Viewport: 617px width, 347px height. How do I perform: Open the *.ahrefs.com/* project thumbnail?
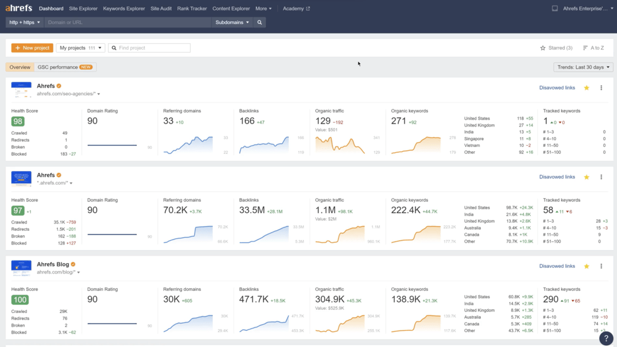coord(21,178)
